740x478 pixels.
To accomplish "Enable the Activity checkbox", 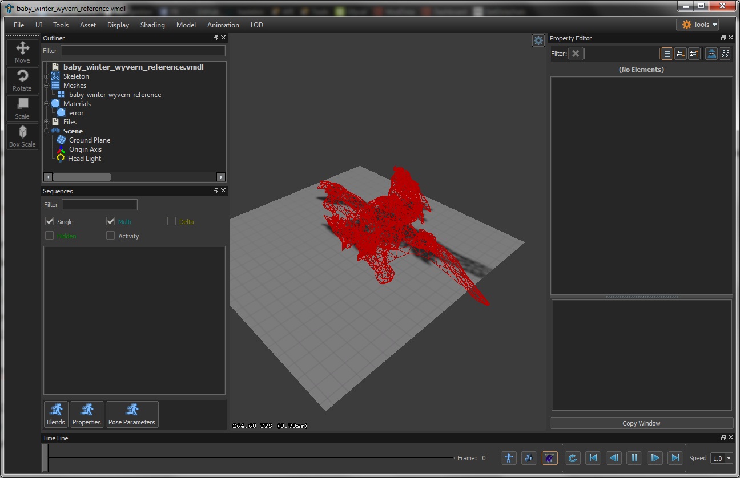I will pos(111,236).
